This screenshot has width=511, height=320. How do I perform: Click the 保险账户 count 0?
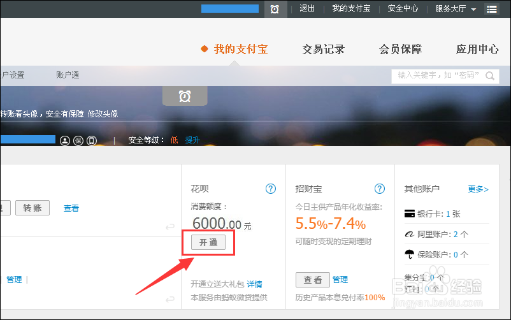coord(456,254)
